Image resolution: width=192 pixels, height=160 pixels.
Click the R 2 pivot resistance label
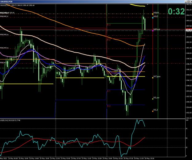pos(109,40)
